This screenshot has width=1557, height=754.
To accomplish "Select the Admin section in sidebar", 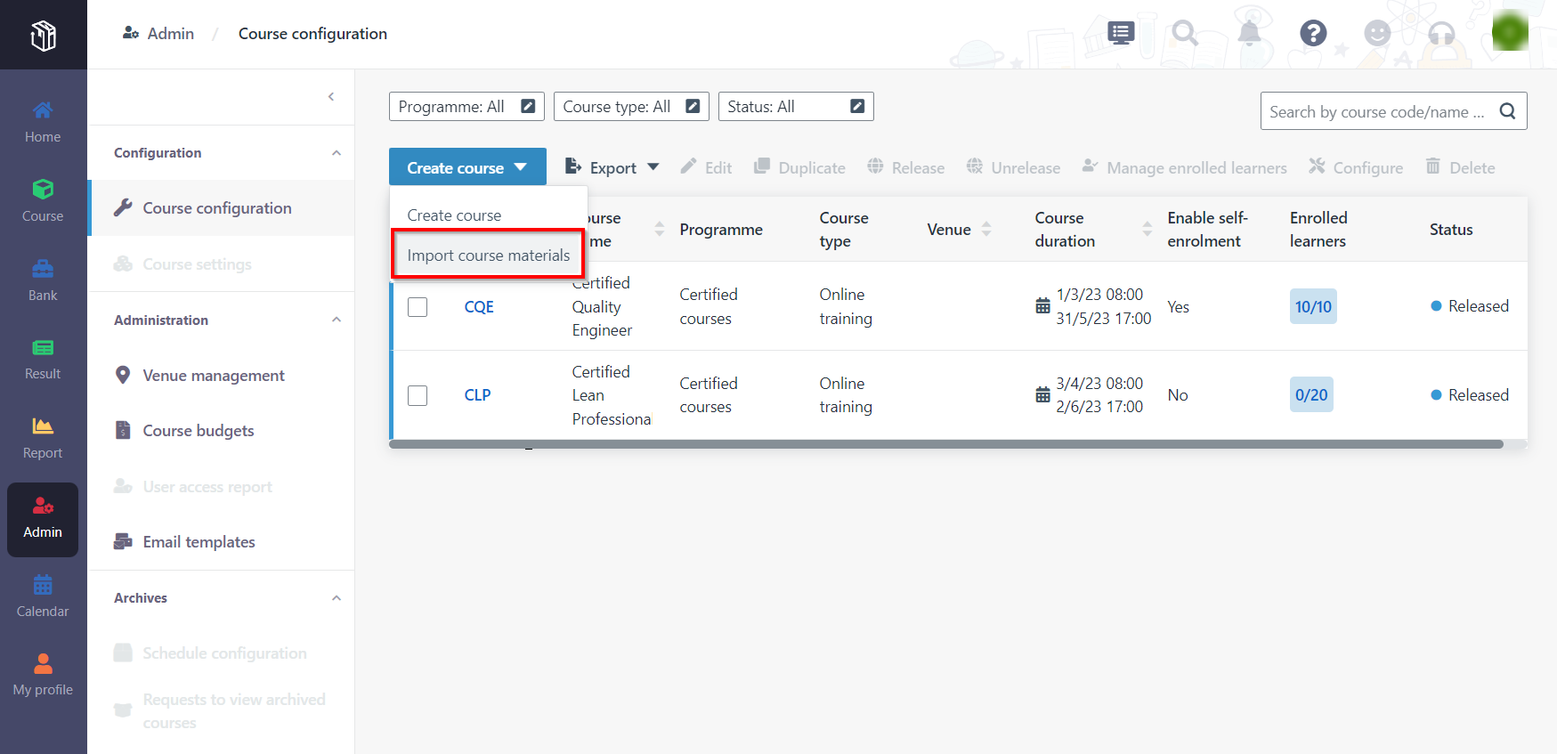I will 43,520.
